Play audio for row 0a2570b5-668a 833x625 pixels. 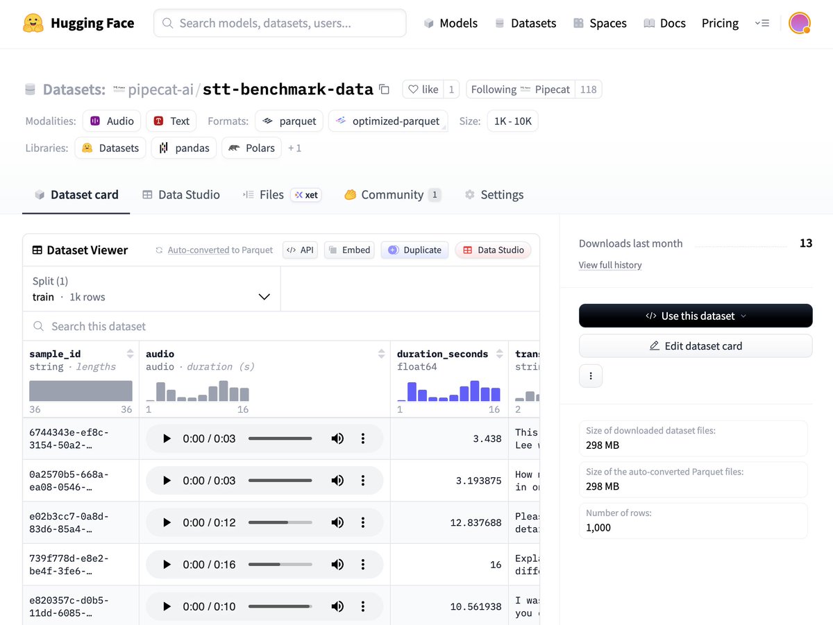pyautogui.click(x=167, y=481)
